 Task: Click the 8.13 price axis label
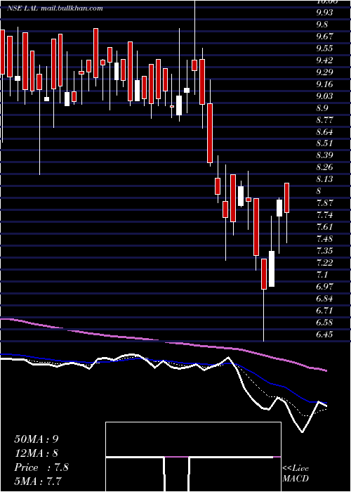(x=324, y=179)
